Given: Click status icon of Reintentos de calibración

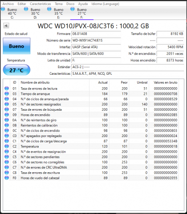Looking at the screenshot, I should coord(7,125).
